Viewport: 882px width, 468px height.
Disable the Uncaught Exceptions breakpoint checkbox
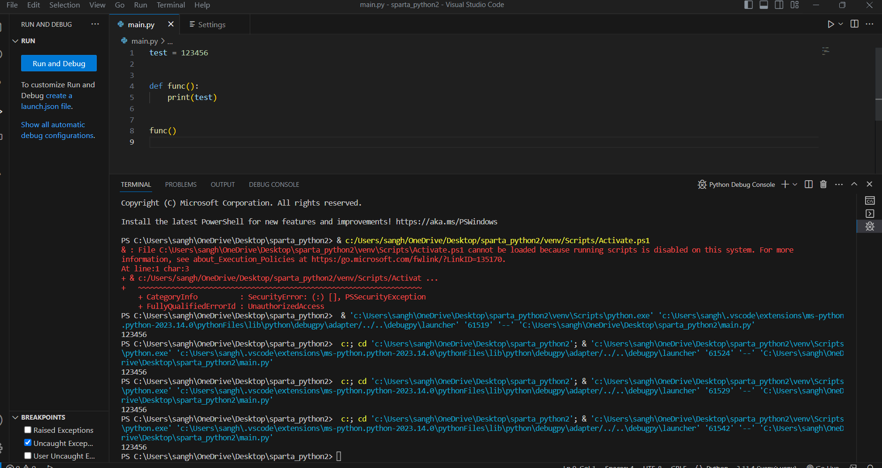[28, 443]
